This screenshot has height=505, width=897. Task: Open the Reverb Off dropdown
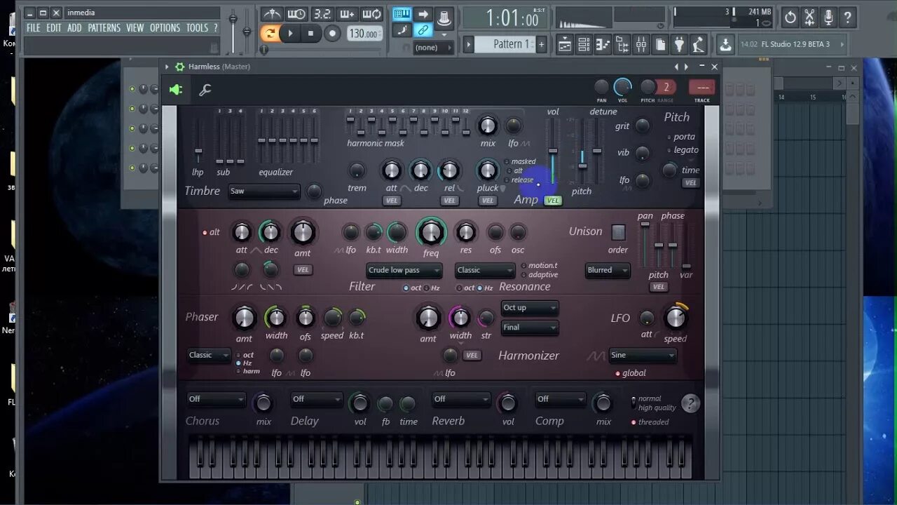pyautogui.click(x=461, y=399)
